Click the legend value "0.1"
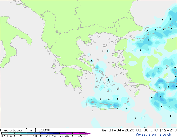 tap(3, 136)
